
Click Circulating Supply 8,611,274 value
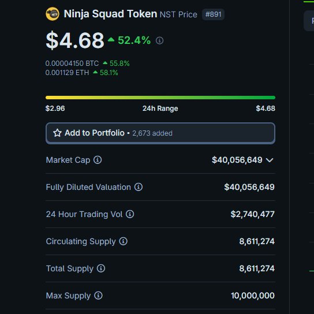pos(257,241)
